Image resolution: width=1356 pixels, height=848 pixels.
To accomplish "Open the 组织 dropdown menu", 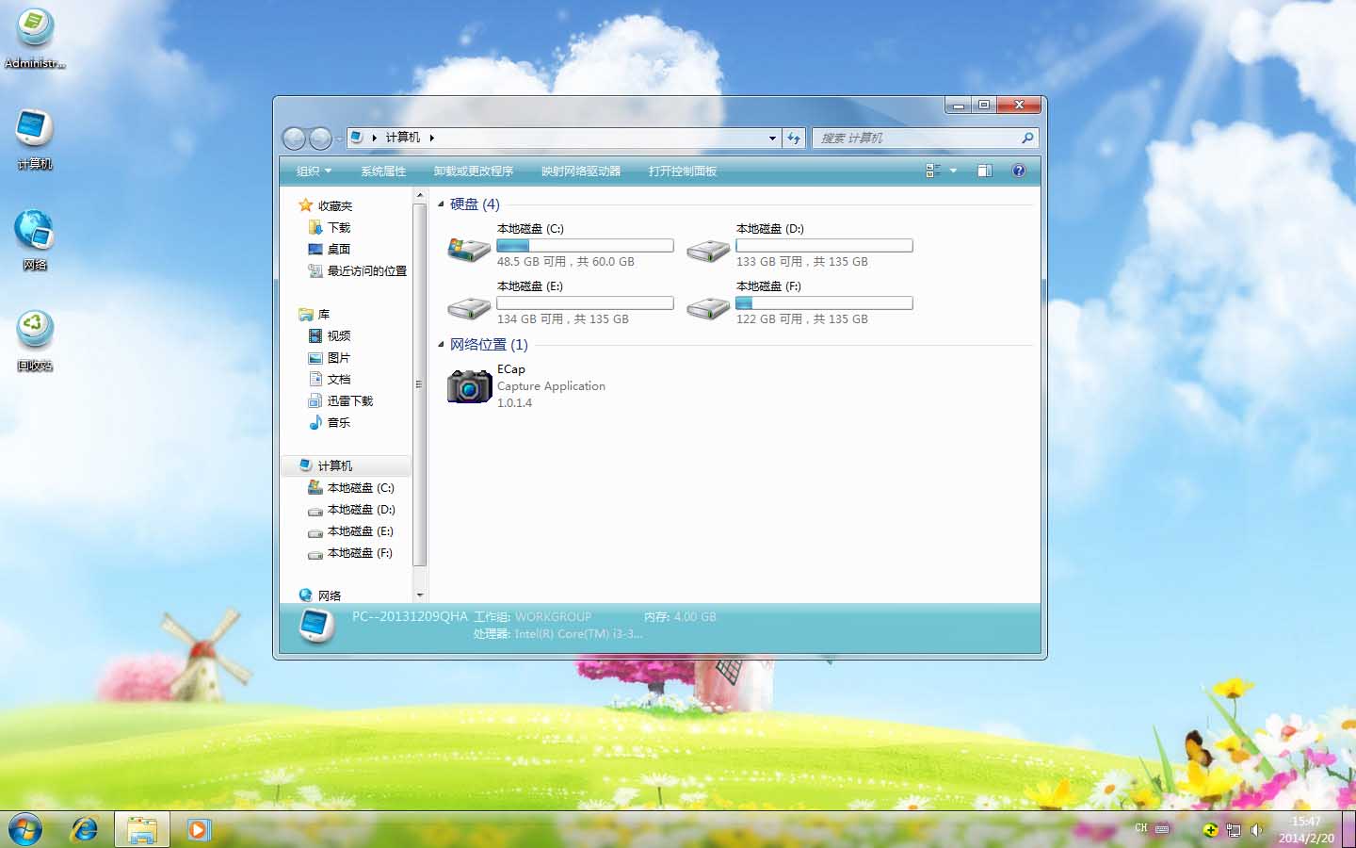I will [x=314, y=171].
